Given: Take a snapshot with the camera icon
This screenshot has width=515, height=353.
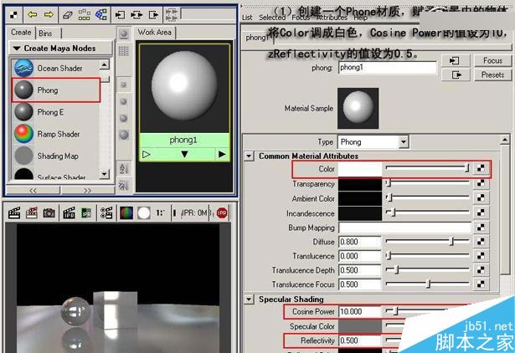Looking at the screenshot, I should 49,213.
